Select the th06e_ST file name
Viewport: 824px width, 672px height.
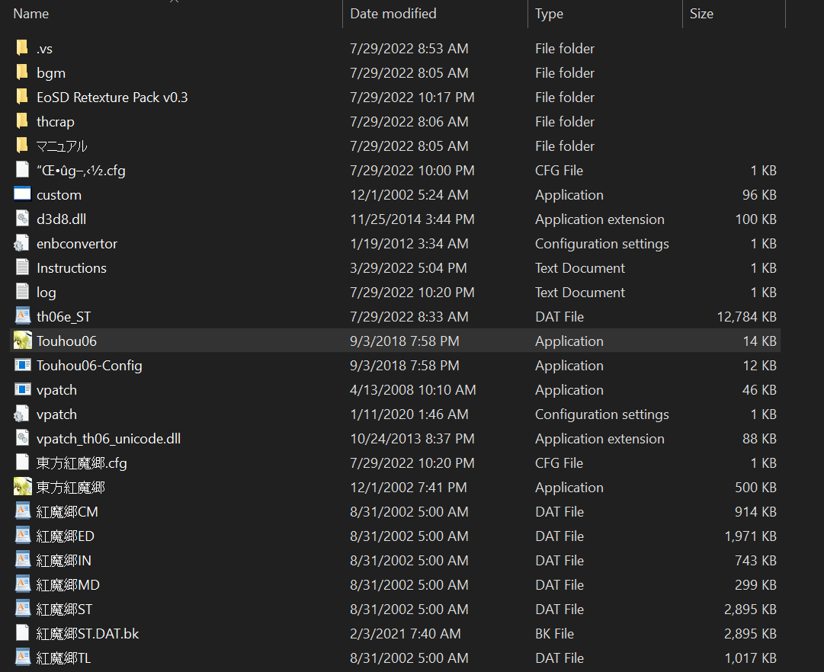[x=63, y=317]
